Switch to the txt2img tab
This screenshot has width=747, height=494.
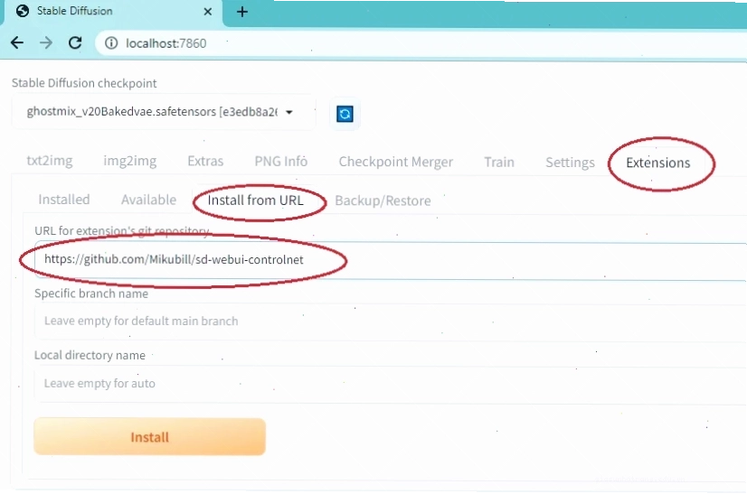click(50, 161)
